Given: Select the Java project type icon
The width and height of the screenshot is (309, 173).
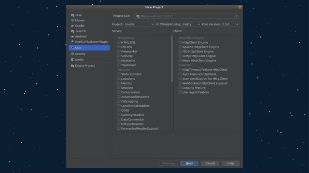Looking at the screenshot, I should pyautogui.click(x=72, y=15).
